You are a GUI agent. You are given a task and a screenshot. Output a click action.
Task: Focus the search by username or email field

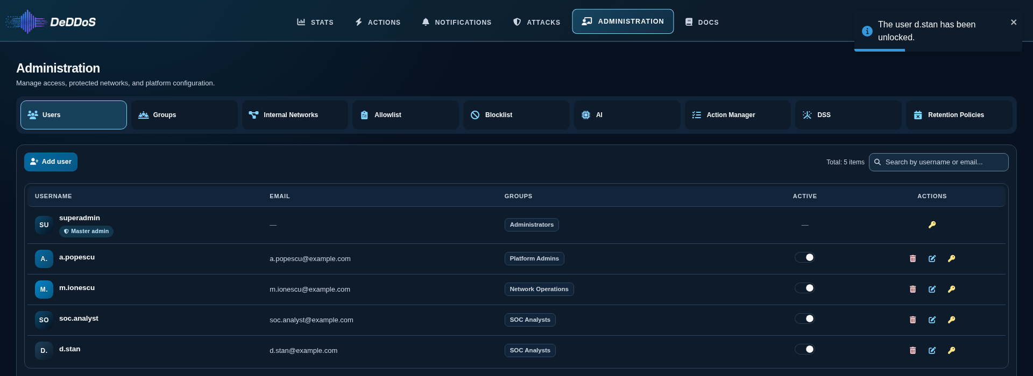[x=938, y=162]
